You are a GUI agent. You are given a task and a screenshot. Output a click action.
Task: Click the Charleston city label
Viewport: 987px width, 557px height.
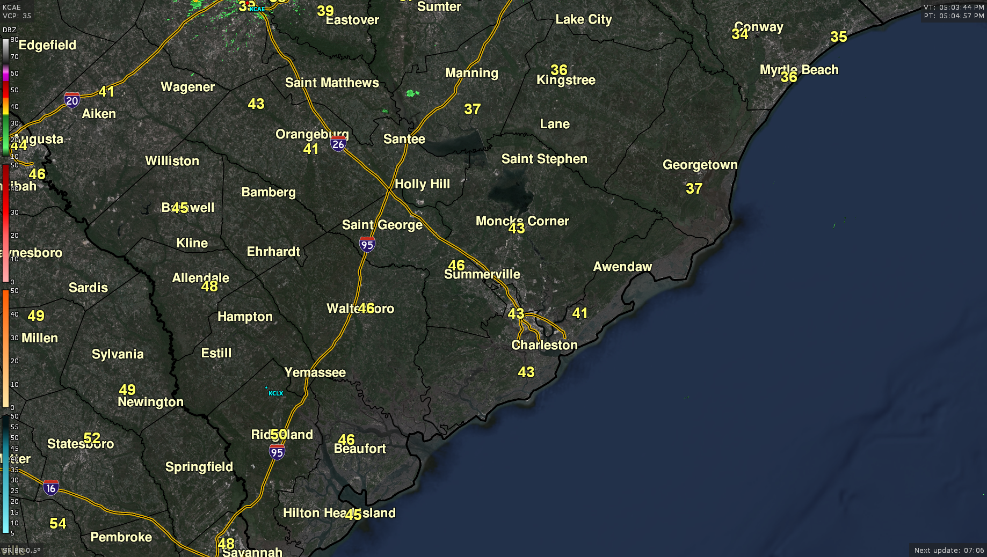click(544, 345)
